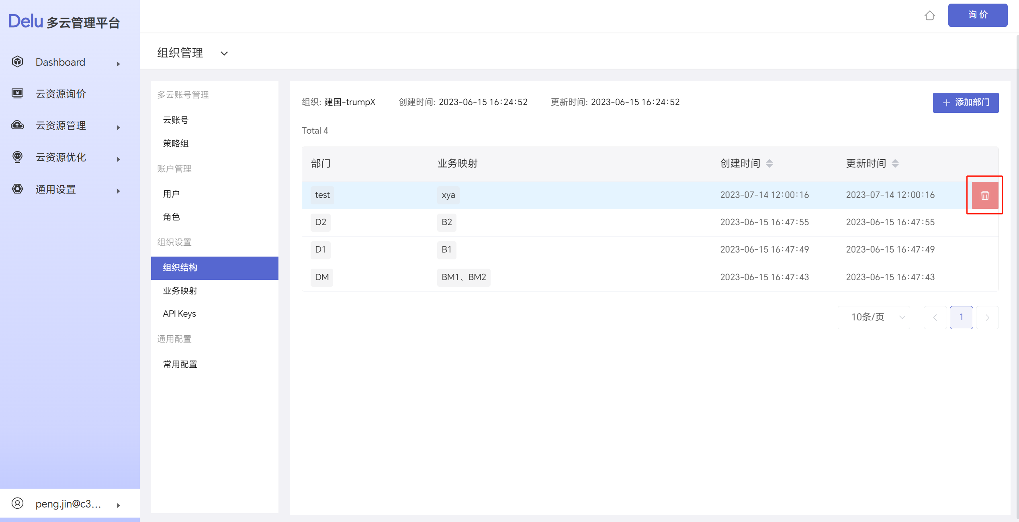Viewport: 1019px width, 522px height.
Task: Click the Dashboard cube icon
Action: click(18, 62)
